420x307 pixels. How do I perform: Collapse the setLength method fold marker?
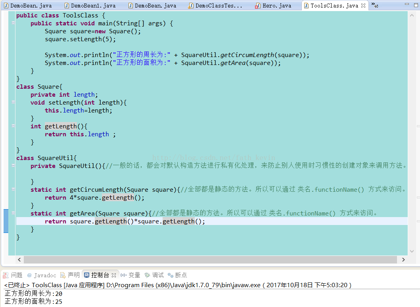(13, 102)
